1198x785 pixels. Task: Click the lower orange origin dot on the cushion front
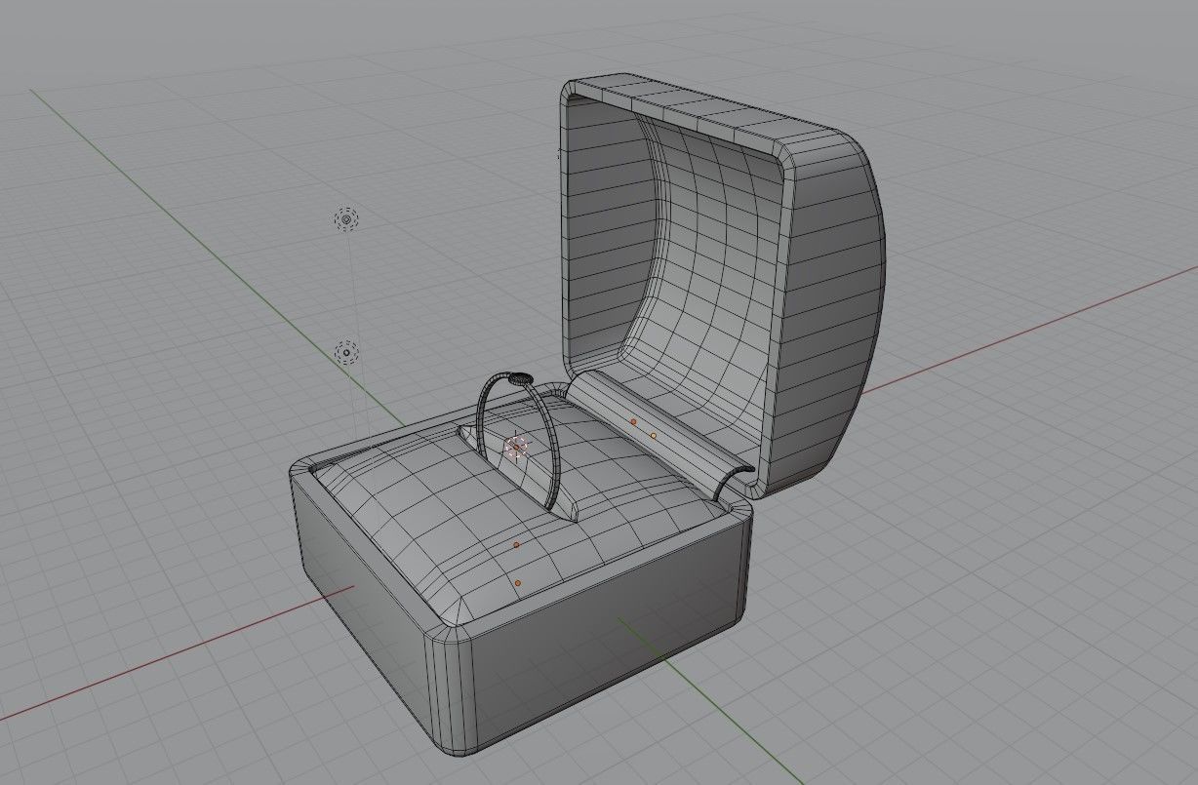[518, 583]
